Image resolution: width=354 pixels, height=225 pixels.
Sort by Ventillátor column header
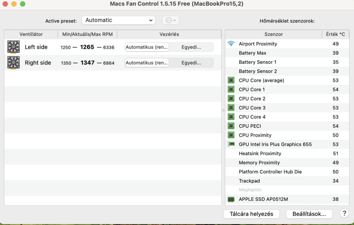pyautogui.click(x=31, y=34)
